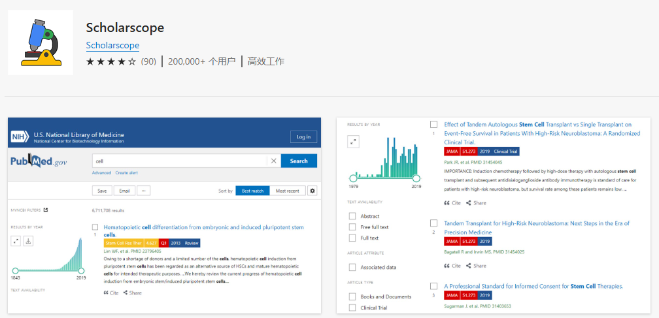Open the Advanced search link

click(x=102, y=173)
